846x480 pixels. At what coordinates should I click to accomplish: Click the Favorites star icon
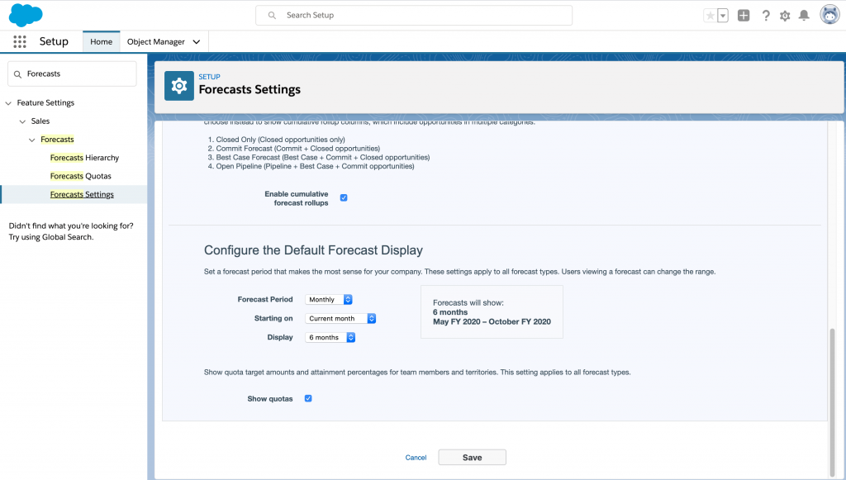point(710,16)
